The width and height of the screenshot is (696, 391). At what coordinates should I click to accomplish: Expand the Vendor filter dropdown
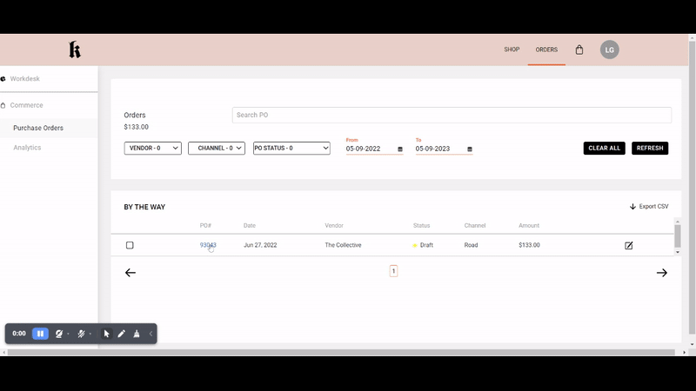coord(153,149)
